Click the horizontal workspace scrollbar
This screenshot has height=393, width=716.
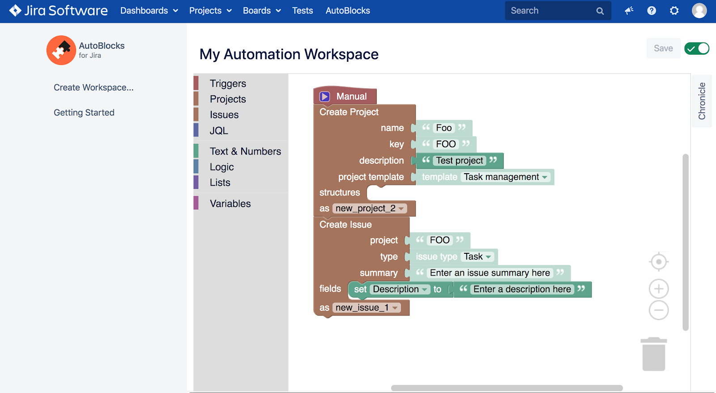507,388
